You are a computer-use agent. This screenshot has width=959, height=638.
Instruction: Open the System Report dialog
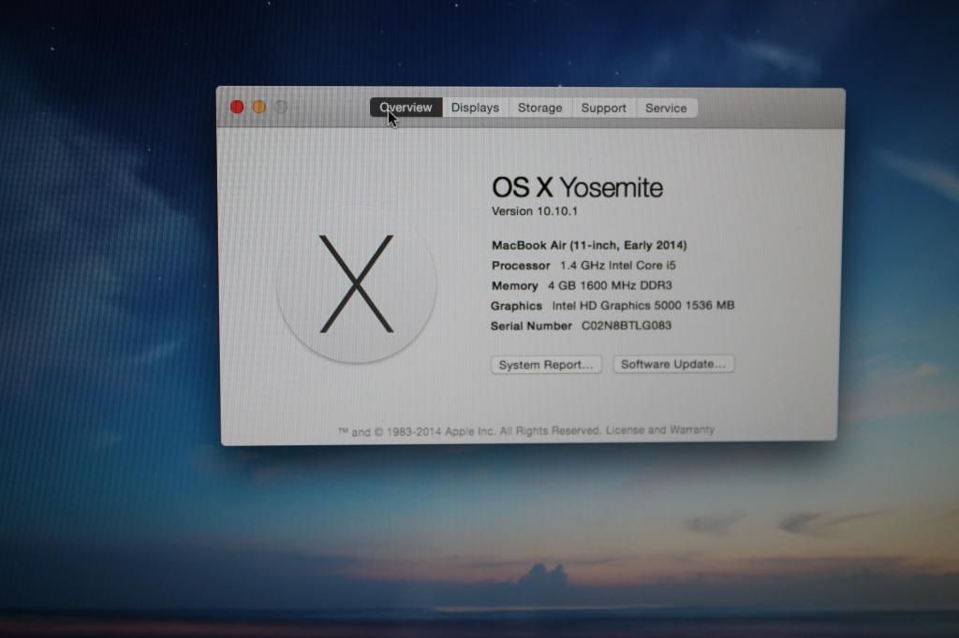[x=546, y=364]
